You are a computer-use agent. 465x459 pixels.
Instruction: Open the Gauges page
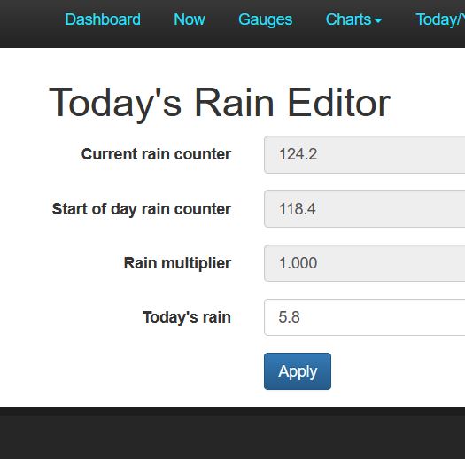click(265, 19)
